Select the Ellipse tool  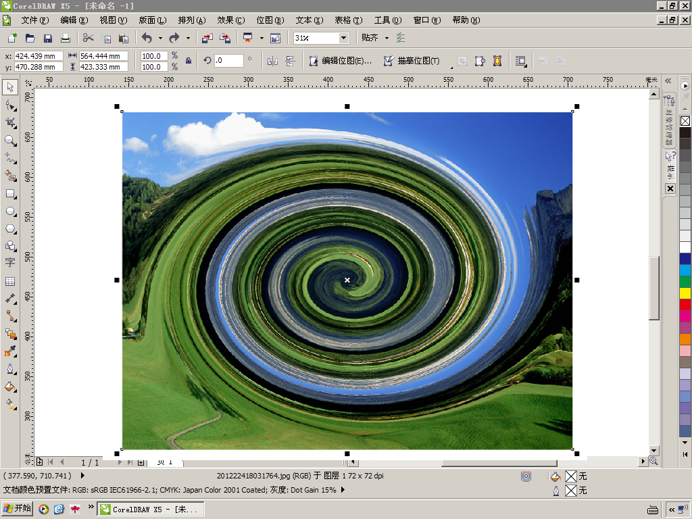(x=10, y=211)
